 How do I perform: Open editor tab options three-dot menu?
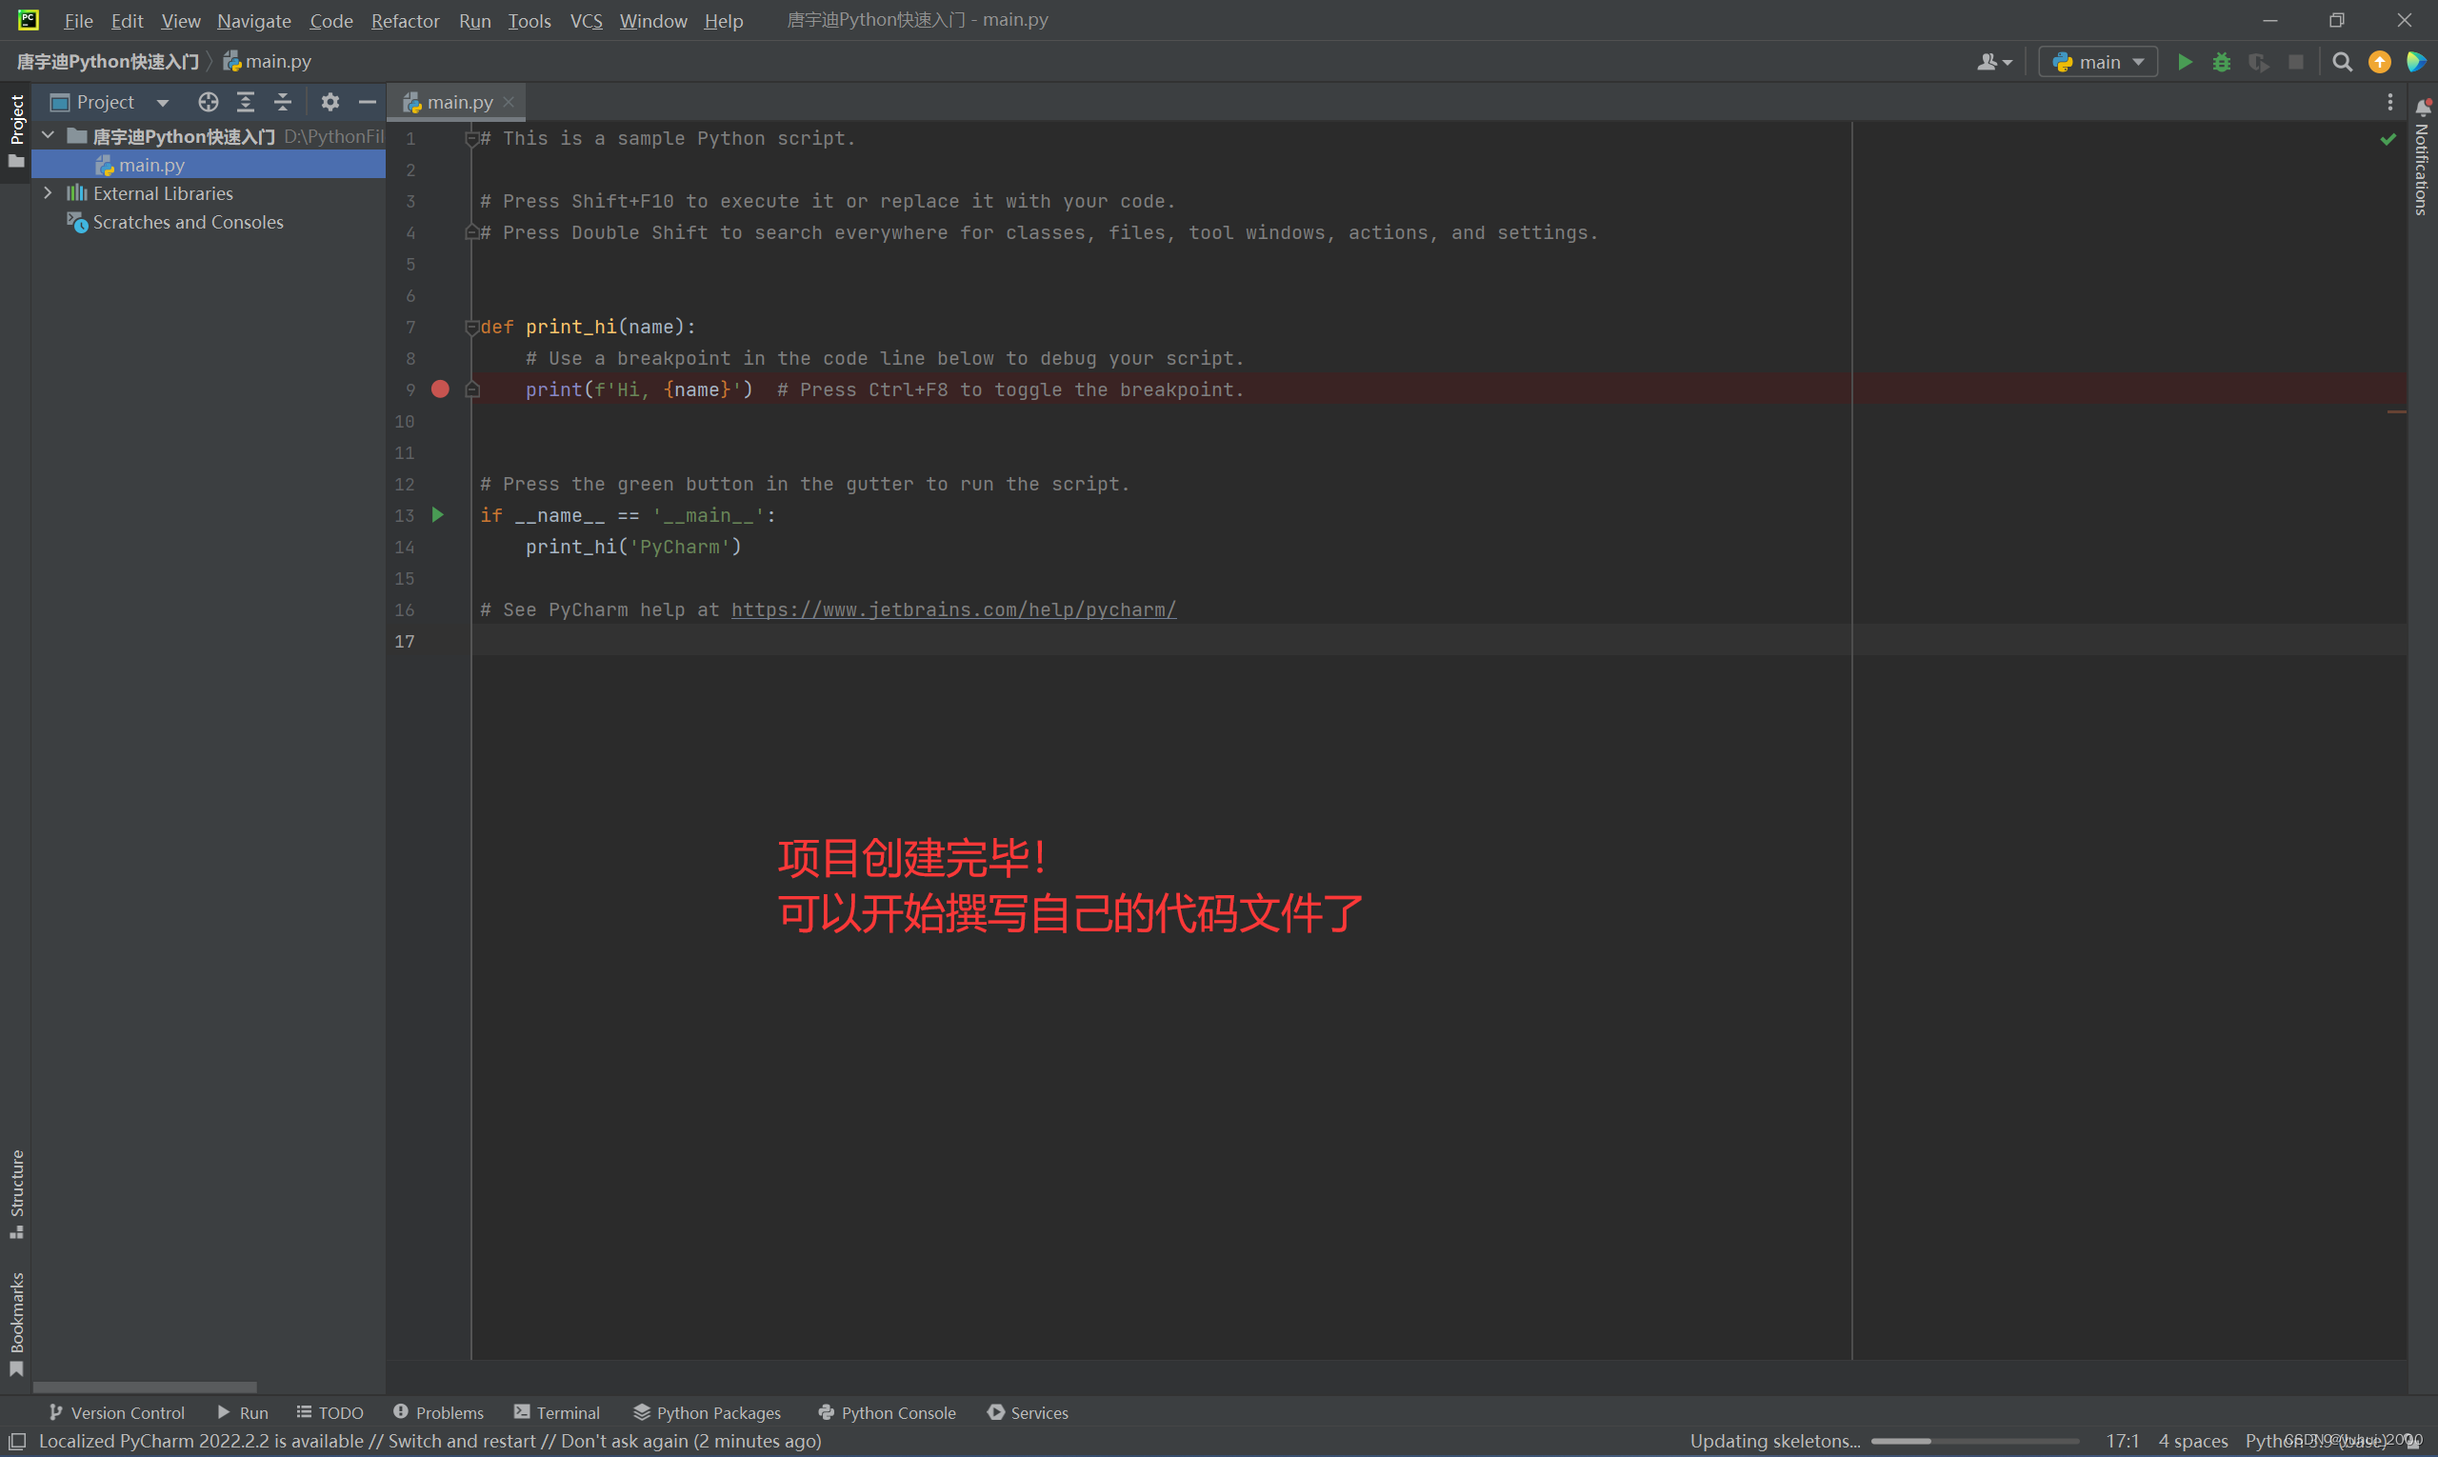(x=2389, y=102)
